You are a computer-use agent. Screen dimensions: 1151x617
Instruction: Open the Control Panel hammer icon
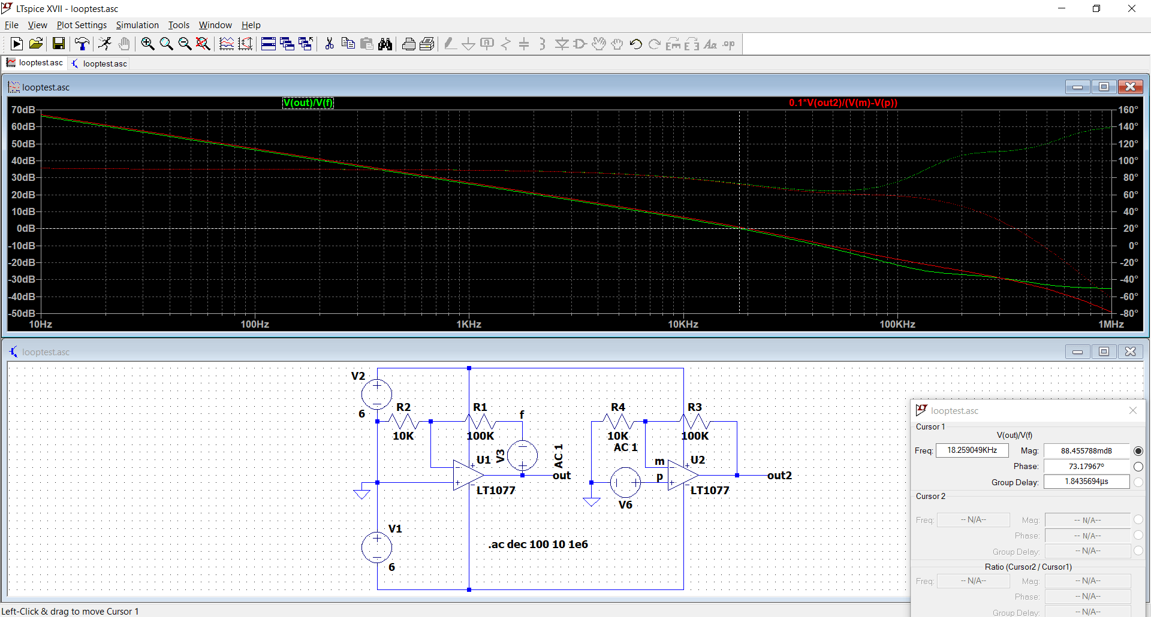[82, 44]
